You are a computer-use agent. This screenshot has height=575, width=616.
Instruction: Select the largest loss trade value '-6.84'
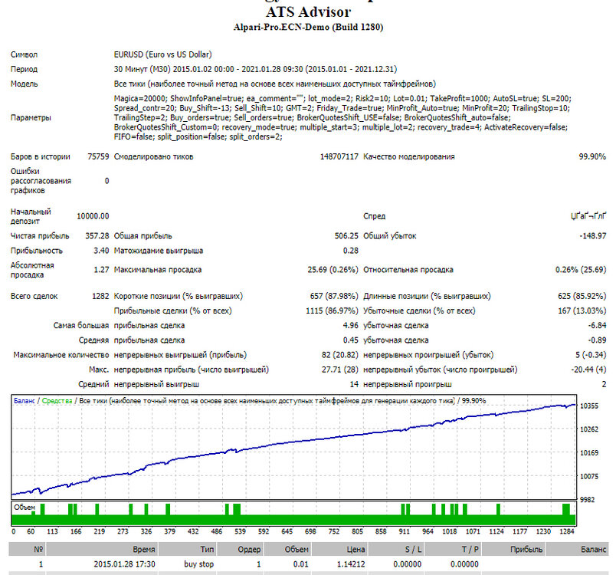(x=597, y=325)
